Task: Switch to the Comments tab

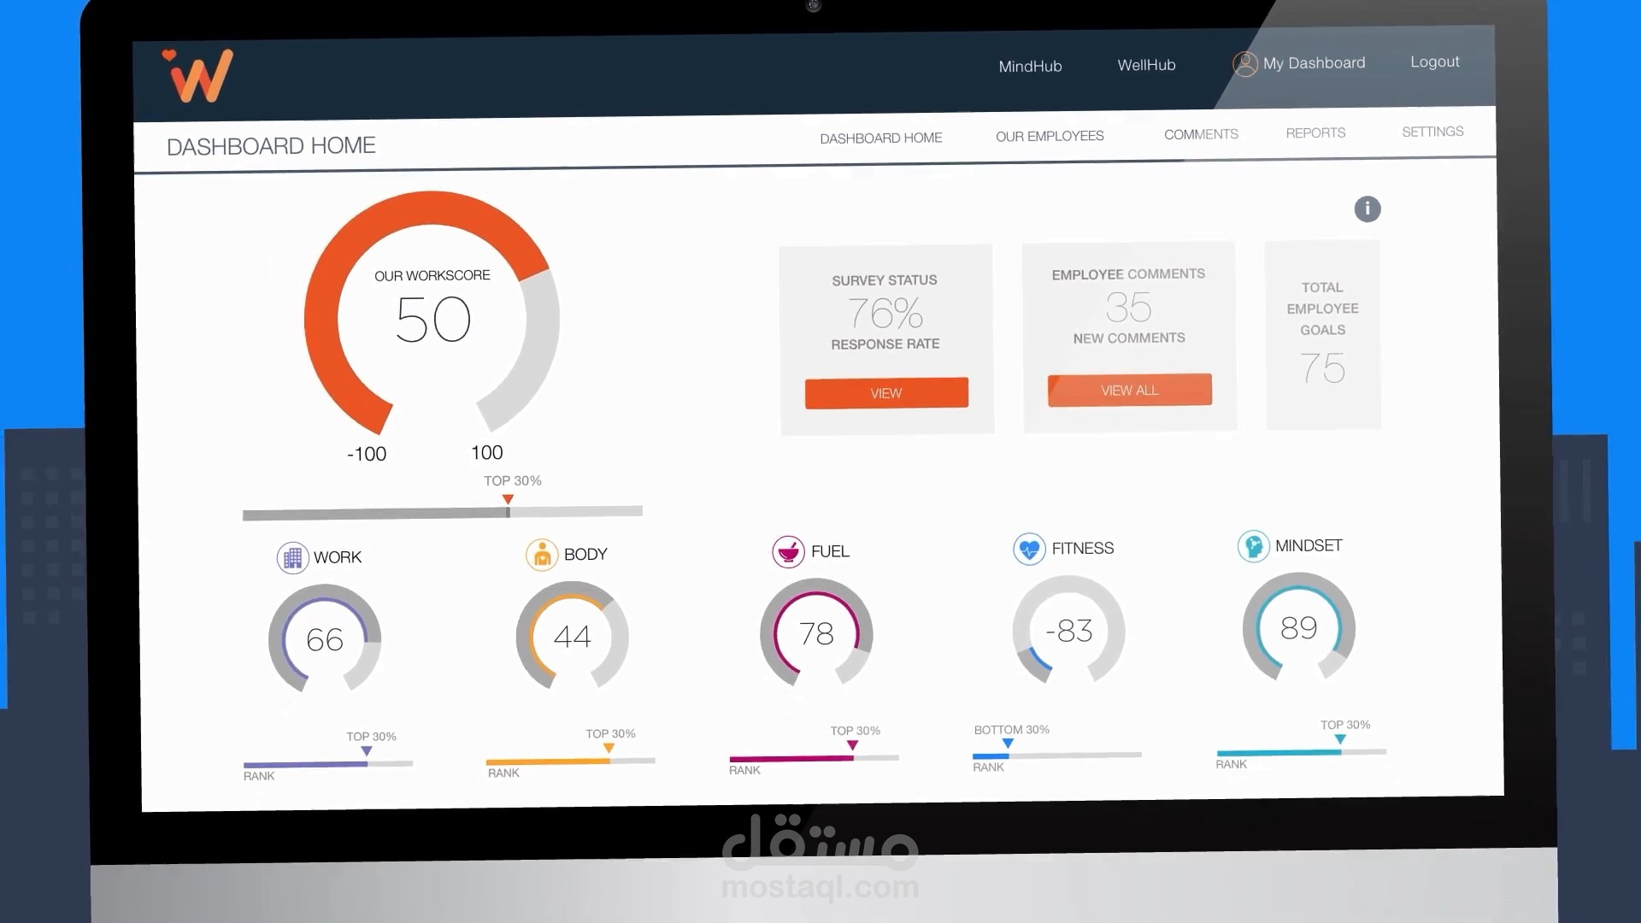Action: pos(1201,134)
